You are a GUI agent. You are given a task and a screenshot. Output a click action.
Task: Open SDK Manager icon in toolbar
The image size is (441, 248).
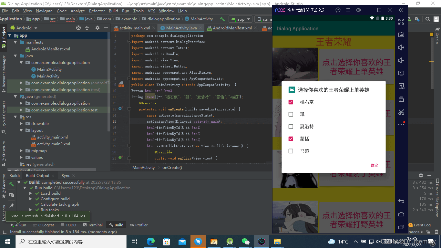[x=417, y=19]
